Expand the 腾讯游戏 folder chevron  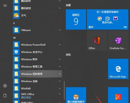click(x=60, y=8)
